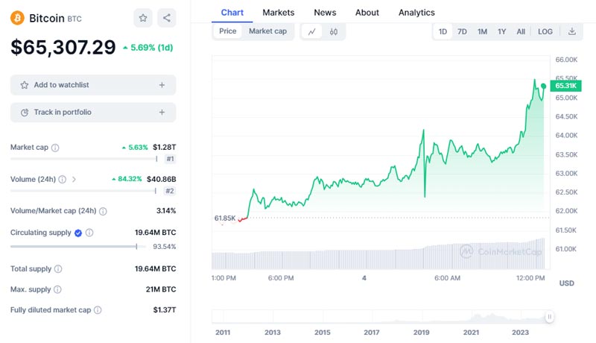Click the Circulating supply progress bar
The image size is (596, 343).
[x=78, y=246]
